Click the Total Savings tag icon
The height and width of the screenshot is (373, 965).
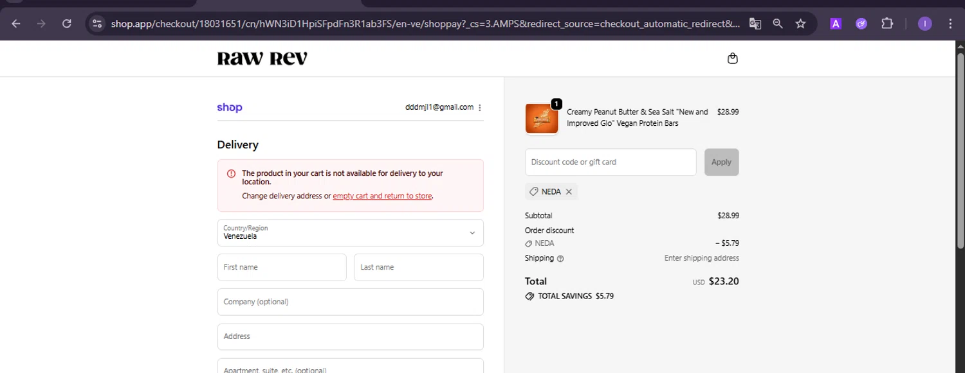coord(529,297)
